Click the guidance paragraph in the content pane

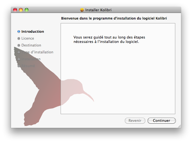coord(109,39)
